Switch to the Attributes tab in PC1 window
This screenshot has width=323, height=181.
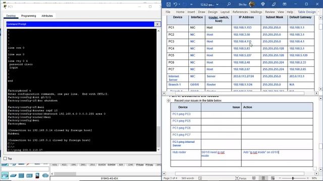pos(47,16)
